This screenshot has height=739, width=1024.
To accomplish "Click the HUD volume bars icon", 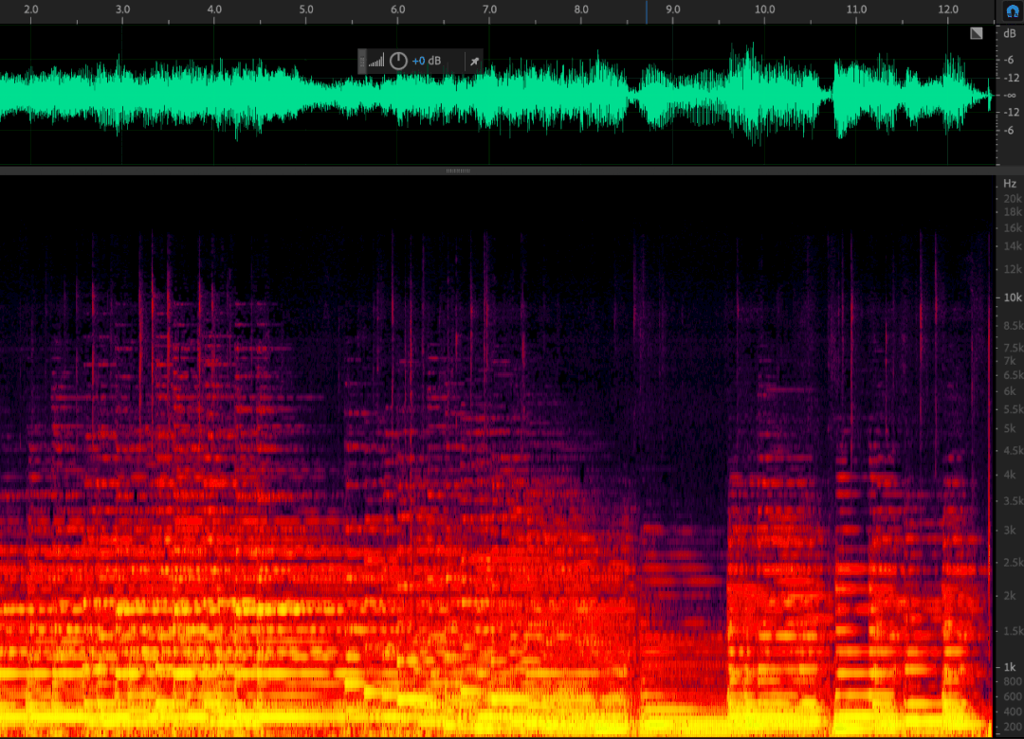I will [x=376, y=62].
